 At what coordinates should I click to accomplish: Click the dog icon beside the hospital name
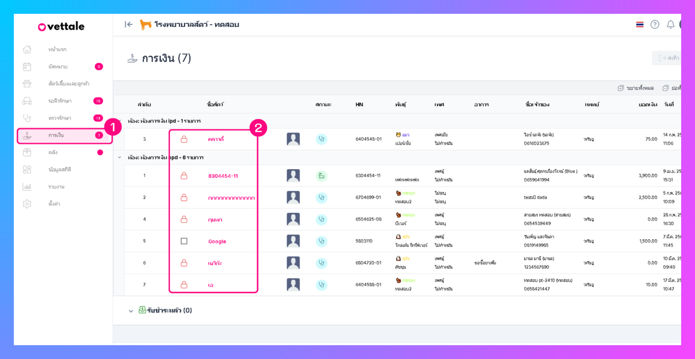(x=145, y=24)
